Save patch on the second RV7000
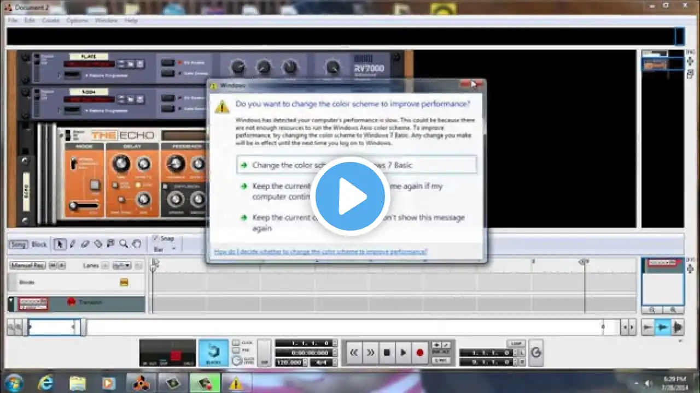 coord(139,99)
